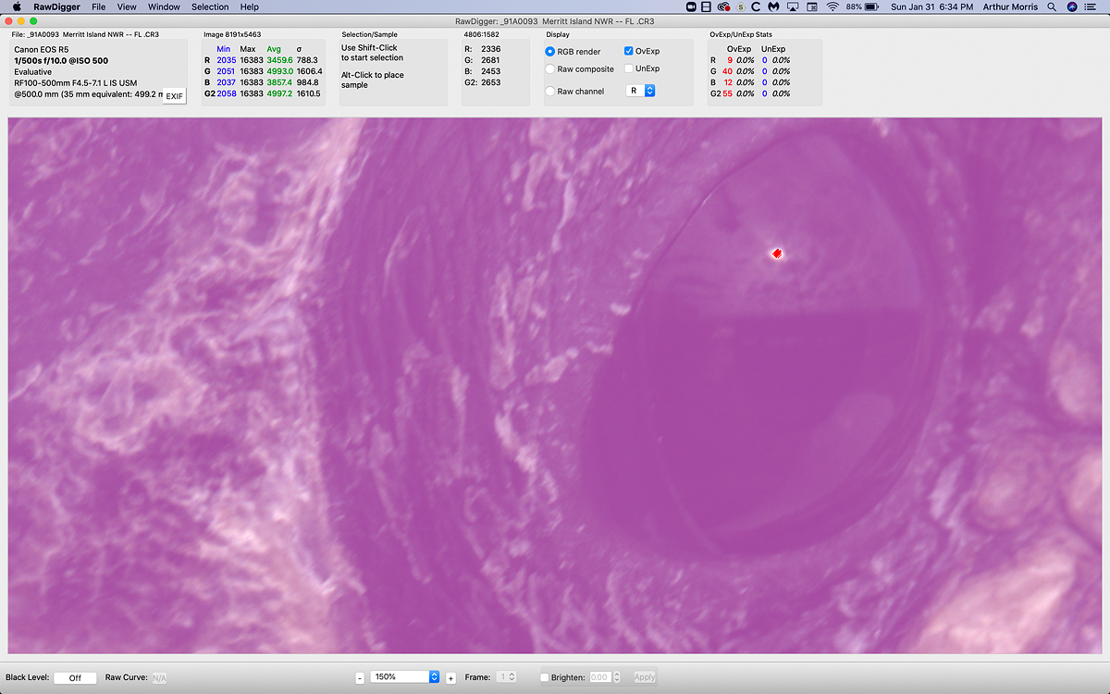
Task: Select Raw composite display mode
Action: pyautogui.click(x=550, y=69)
